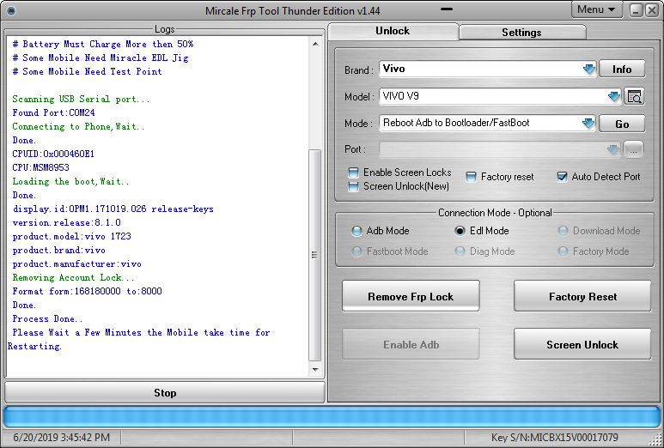This screenshot has width=664, height=448.
Task: Click the Factory Reset button
Action: click(x=582, y=297)
